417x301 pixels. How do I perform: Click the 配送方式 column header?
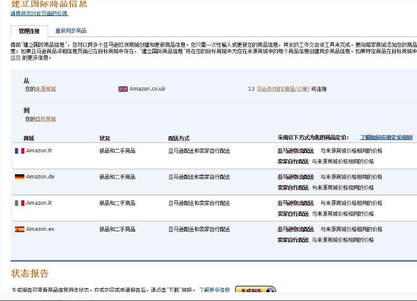click(x=178, y=138)
